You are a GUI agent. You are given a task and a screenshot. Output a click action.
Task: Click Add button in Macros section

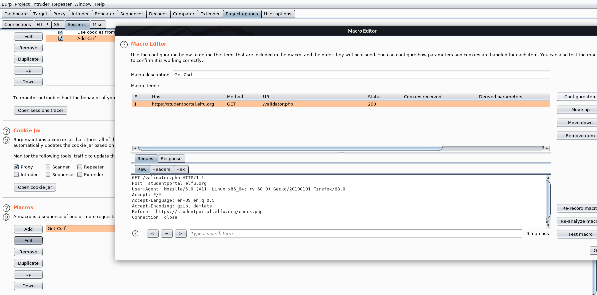pyautogui.click(x=28, y=229)
